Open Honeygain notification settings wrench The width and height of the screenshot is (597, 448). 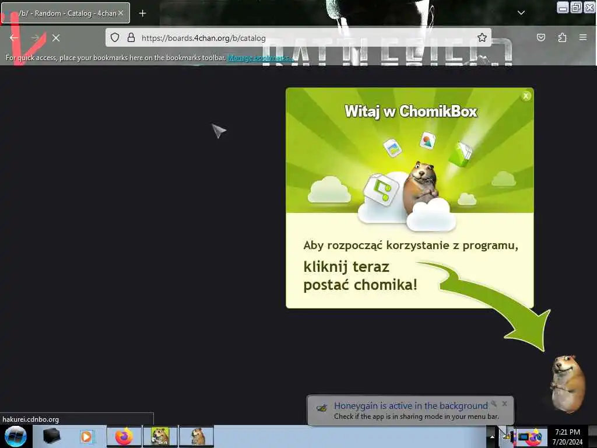(x=494, y=404)
